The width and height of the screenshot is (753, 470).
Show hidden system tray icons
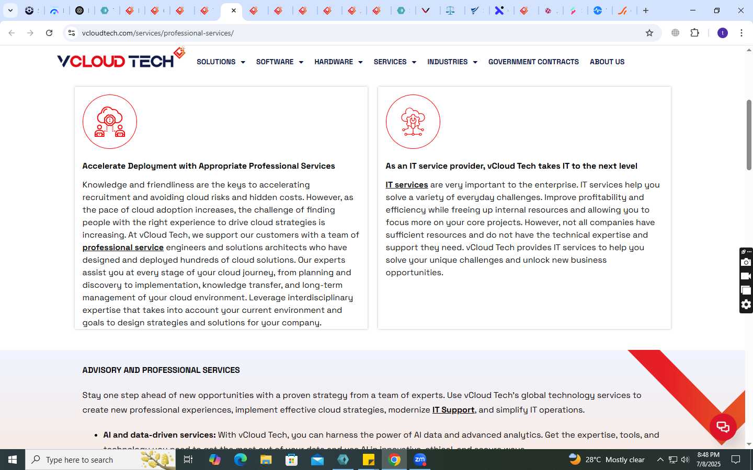(x=660, y=460)
